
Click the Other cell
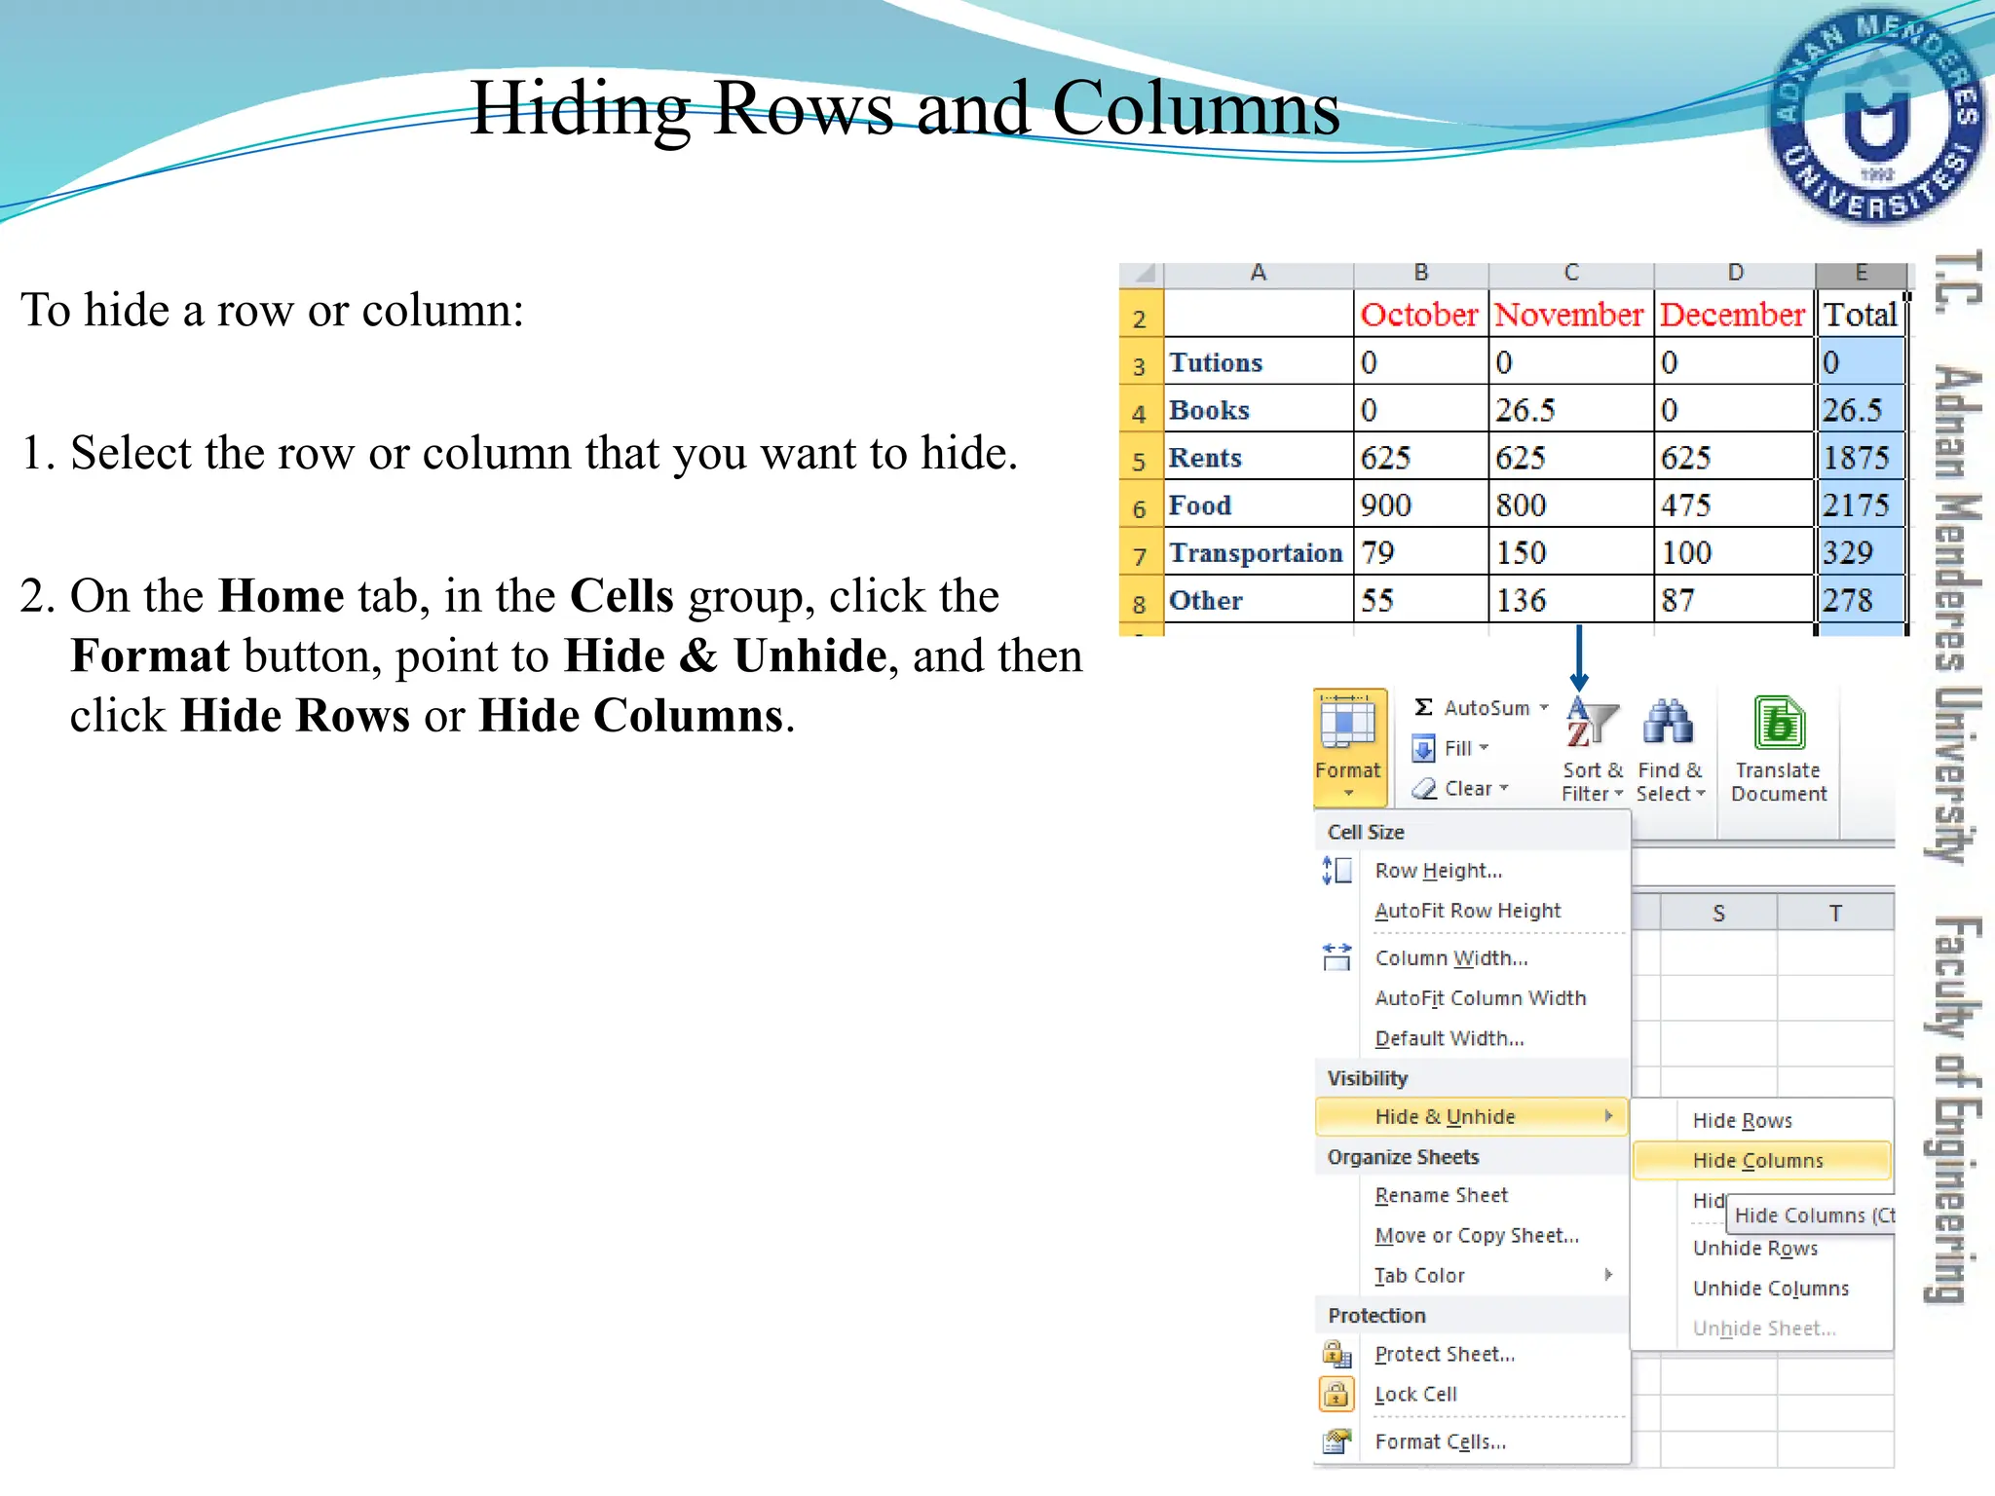(1259, 600)
